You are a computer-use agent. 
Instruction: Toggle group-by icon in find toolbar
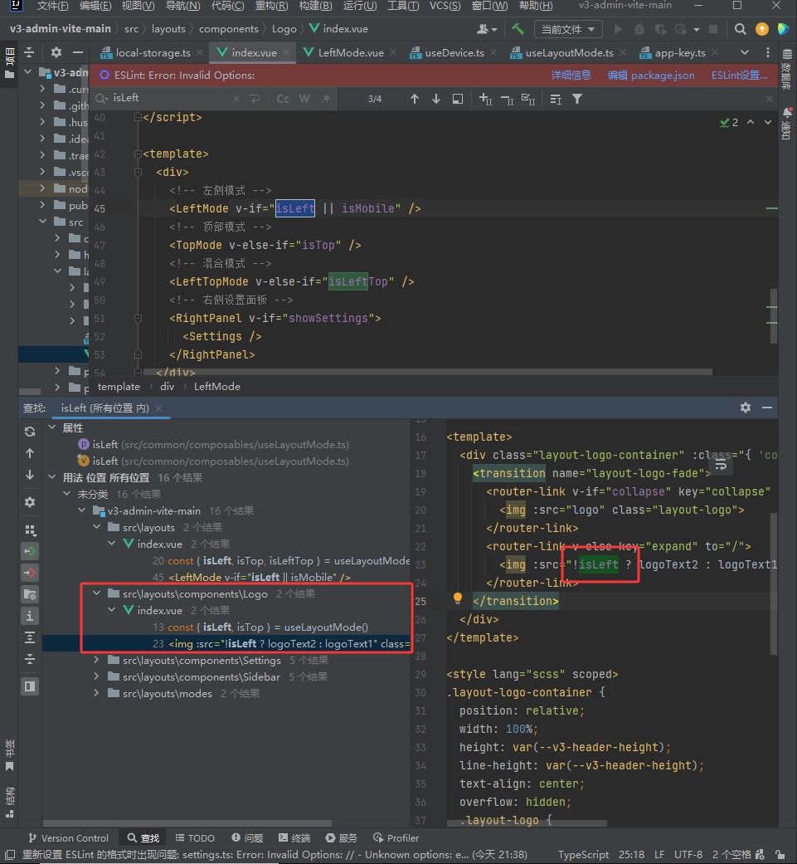30,530
